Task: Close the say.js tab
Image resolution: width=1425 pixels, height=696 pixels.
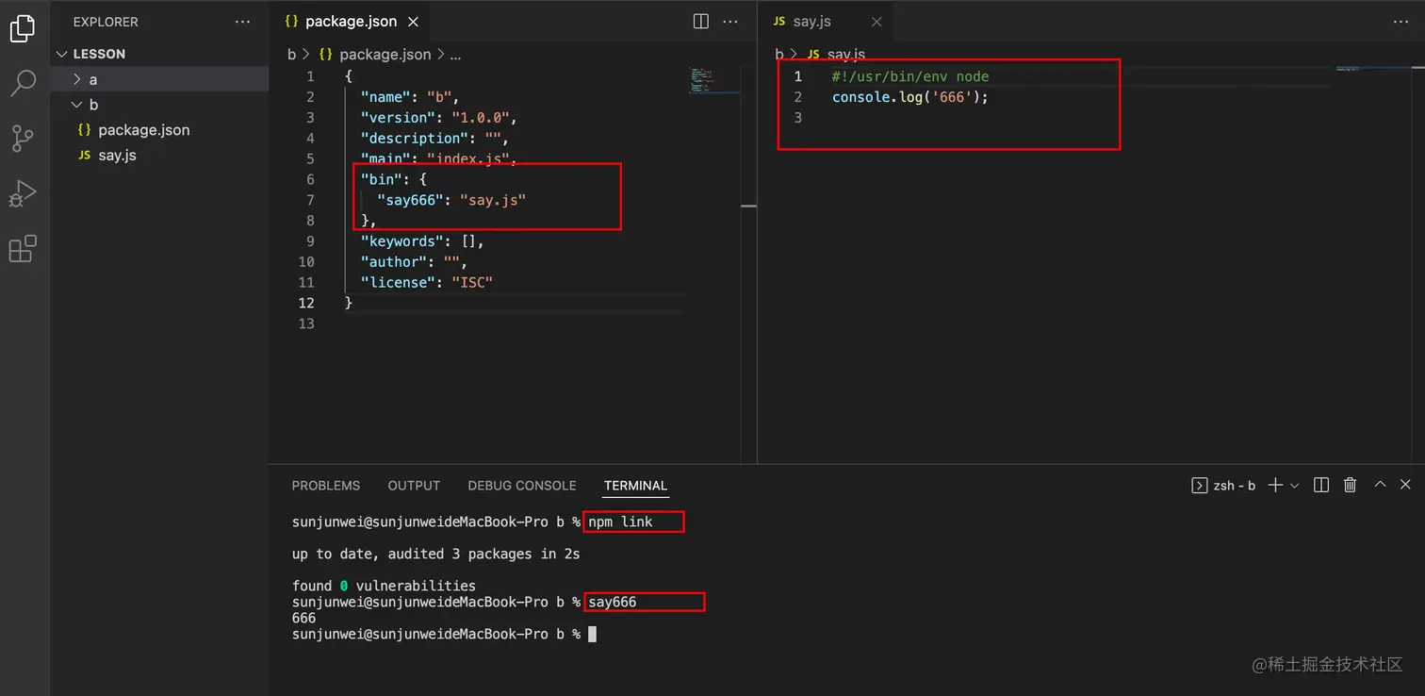Action: pyautogui.click(x=876, y=22)
